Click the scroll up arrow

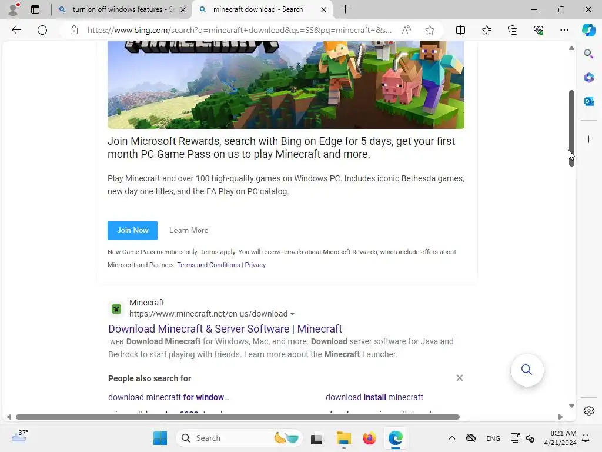point(571,48)
